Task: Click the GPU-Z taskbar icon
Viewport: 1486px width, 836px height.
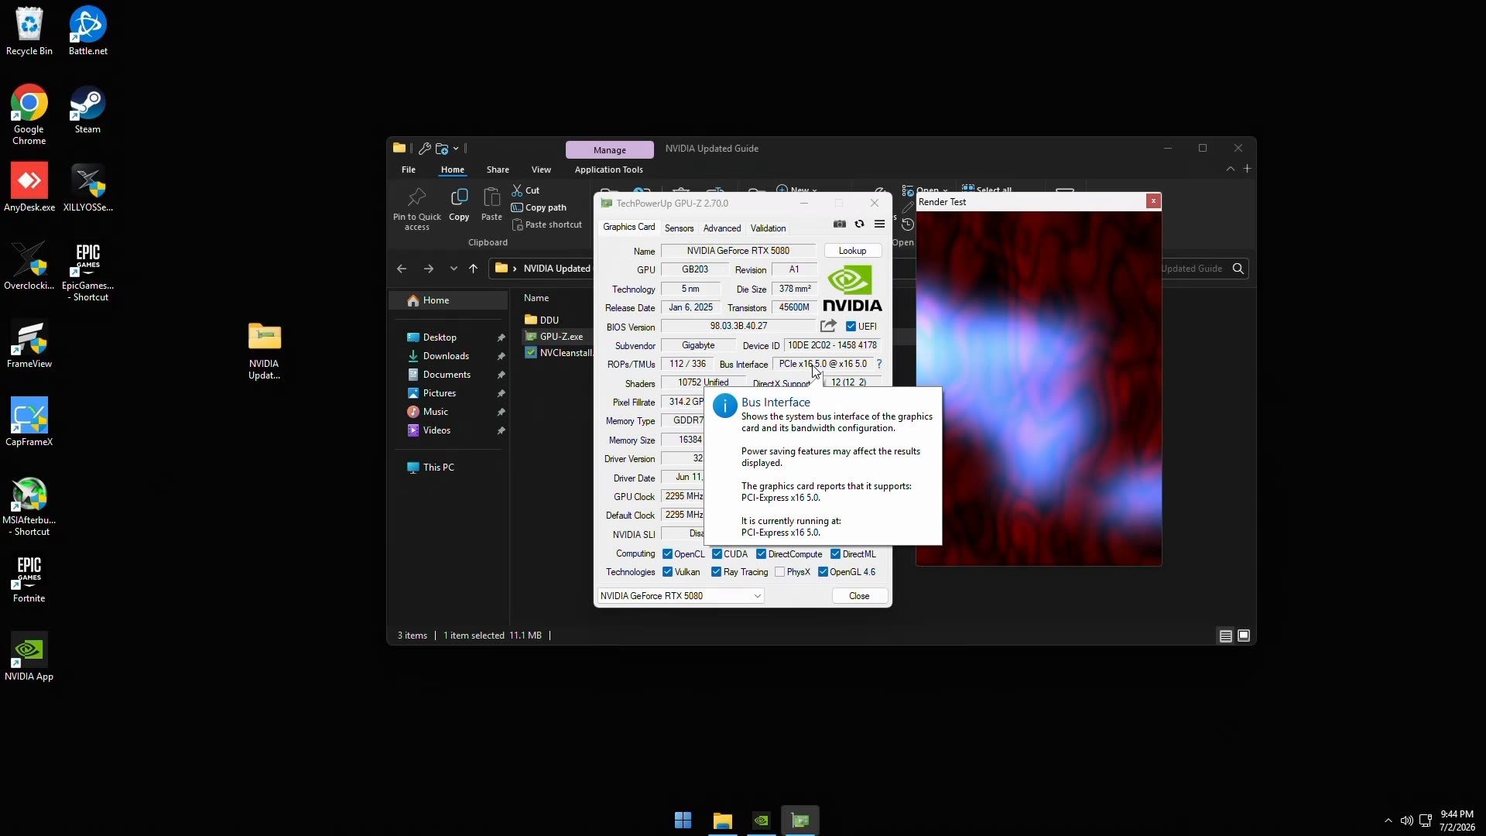Action: click(x=800, y=821)
